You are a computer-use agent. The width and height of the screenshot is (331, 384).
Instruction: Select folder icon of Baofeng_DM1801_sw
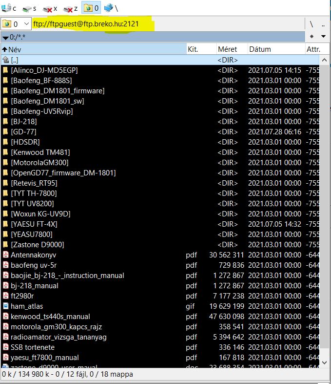pyautogui.click(x=5, y=101)
